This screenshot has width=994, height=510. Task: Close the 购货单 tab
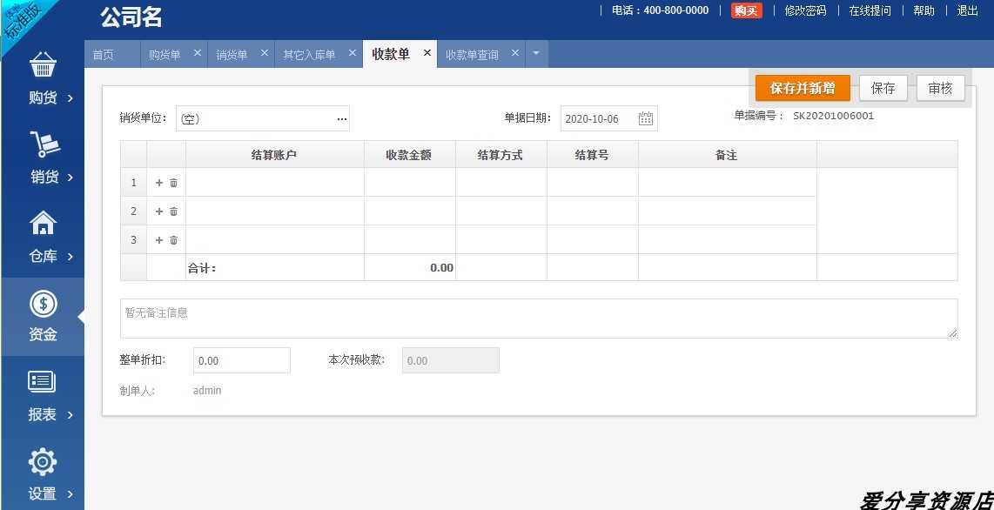click(198, 53)
